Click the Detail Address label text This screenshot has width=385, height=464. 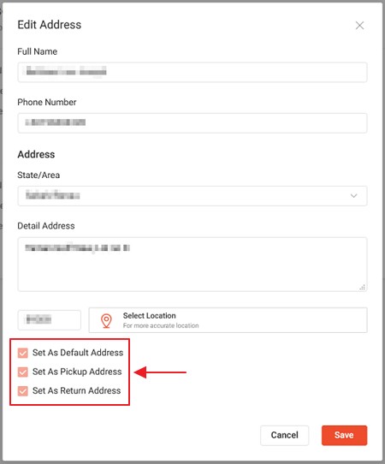point(46,226)
